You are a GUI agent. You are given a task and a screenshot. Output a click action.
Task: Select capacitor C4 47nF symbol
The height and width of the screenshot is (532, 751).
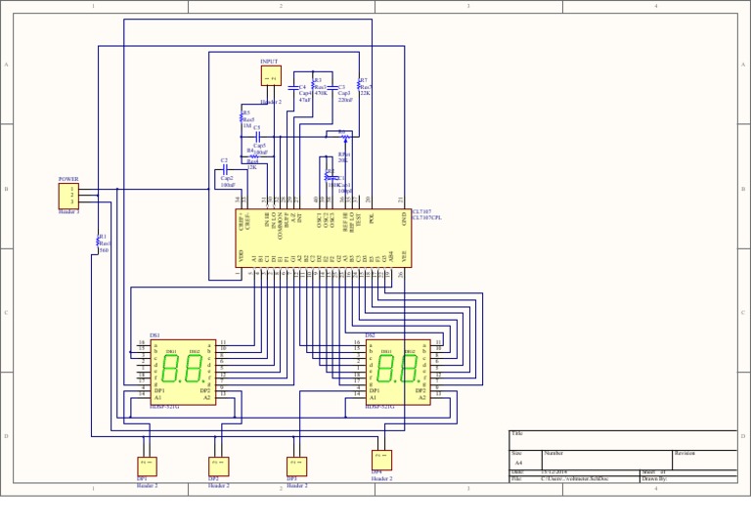click(x=292, y=88)
